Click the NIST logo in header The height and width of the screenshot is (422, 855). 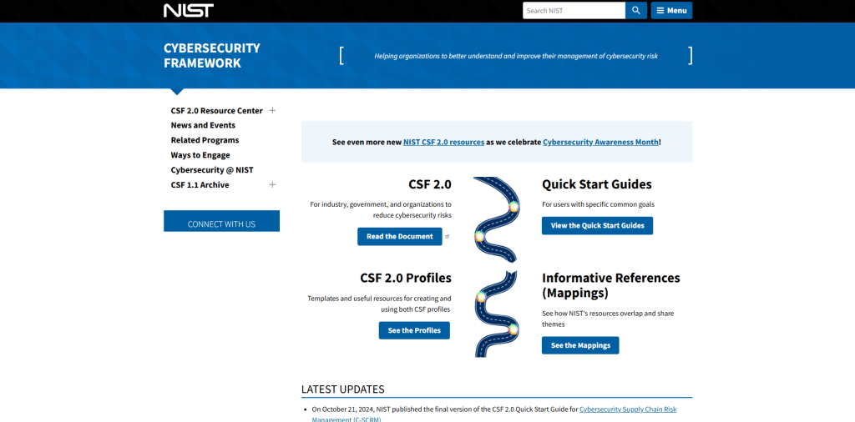click(x=189, y=10)
